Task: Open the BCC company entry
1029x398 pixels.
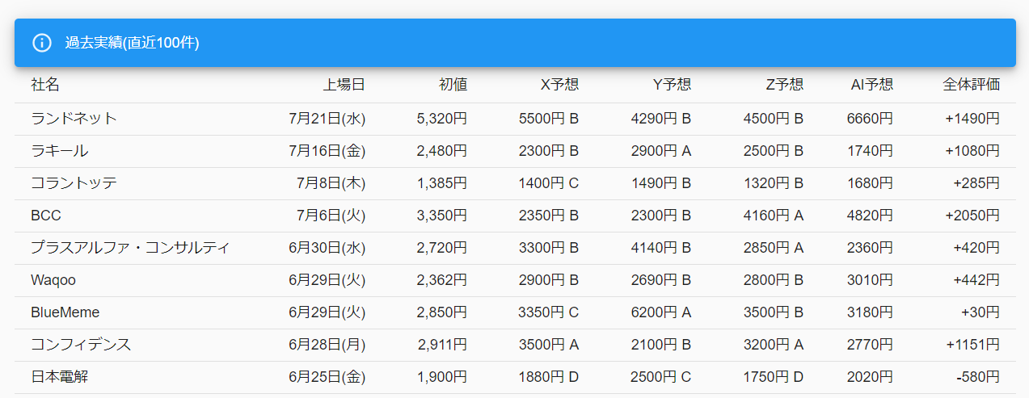Action: (x=46, y=216)
